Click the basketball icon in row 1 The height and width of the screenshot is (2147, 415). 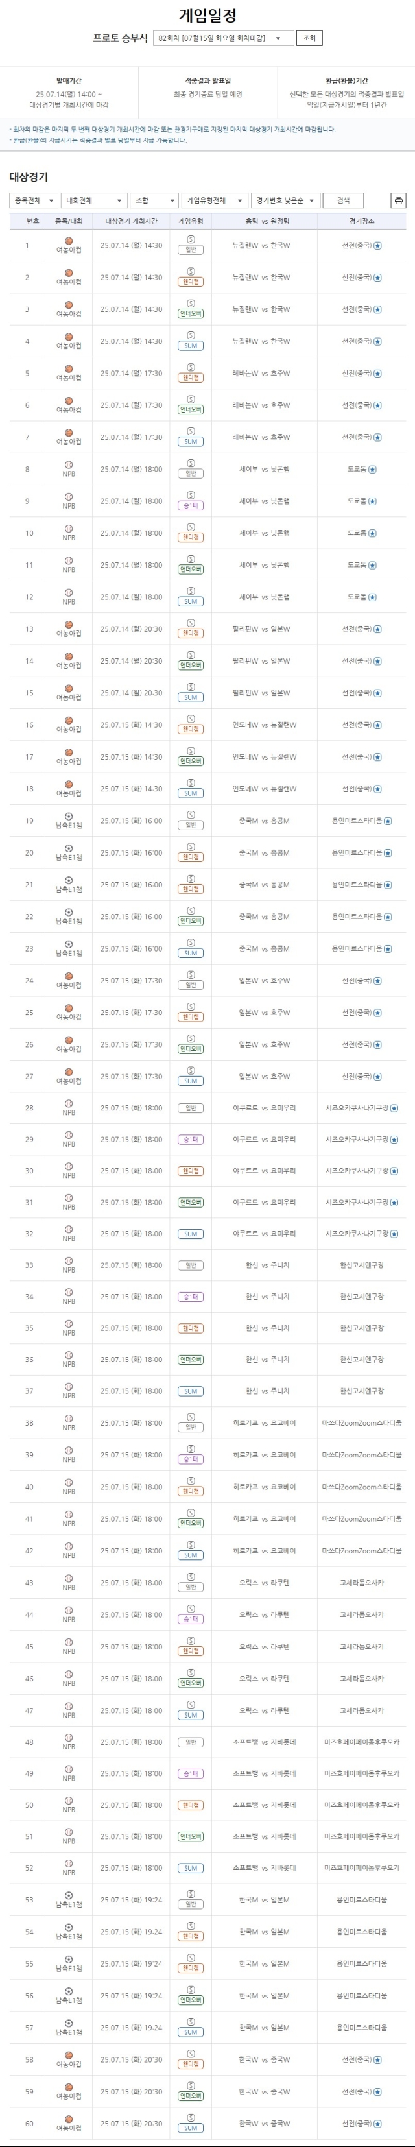pyautogui.click(x=68, y=241)
